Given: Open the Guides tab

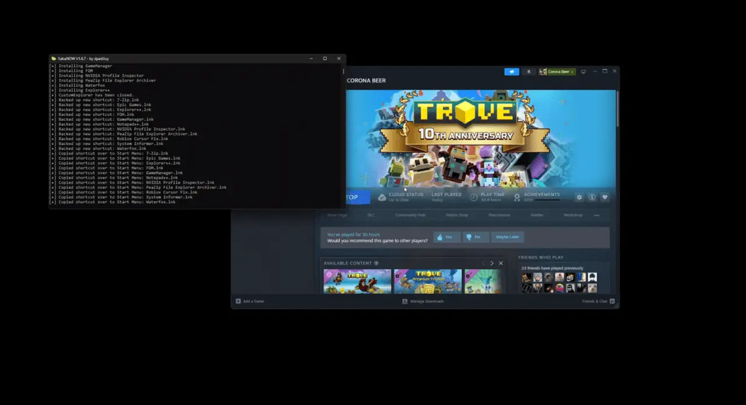Looking at the screenshot, I should pos(537,215).
